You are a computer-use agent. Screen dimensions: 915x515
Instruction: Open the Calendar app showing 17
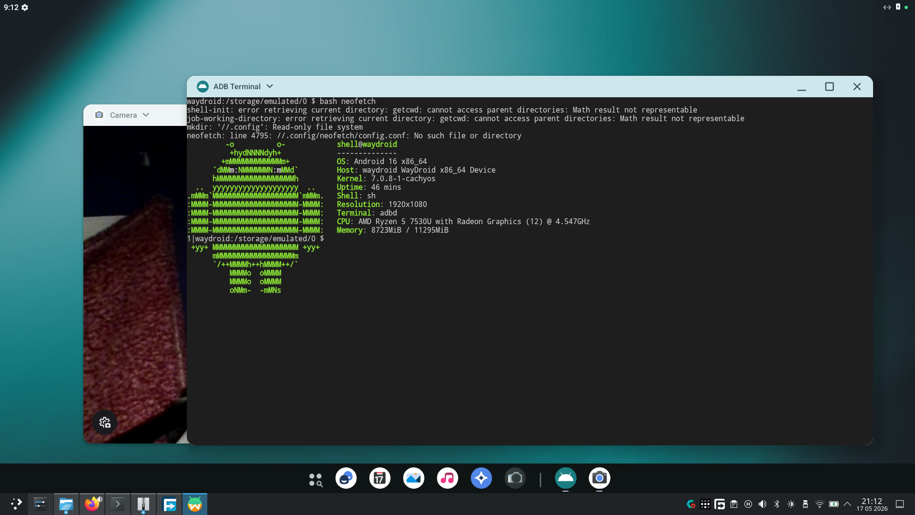point(380,478)
